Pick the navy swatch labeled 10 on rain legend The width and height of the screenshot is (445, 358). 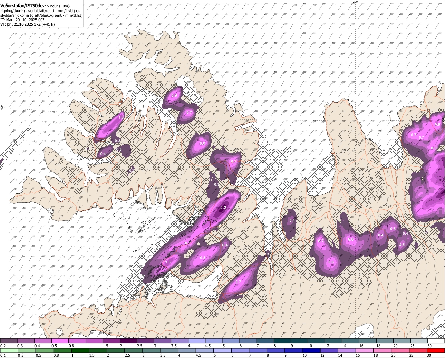311,350
